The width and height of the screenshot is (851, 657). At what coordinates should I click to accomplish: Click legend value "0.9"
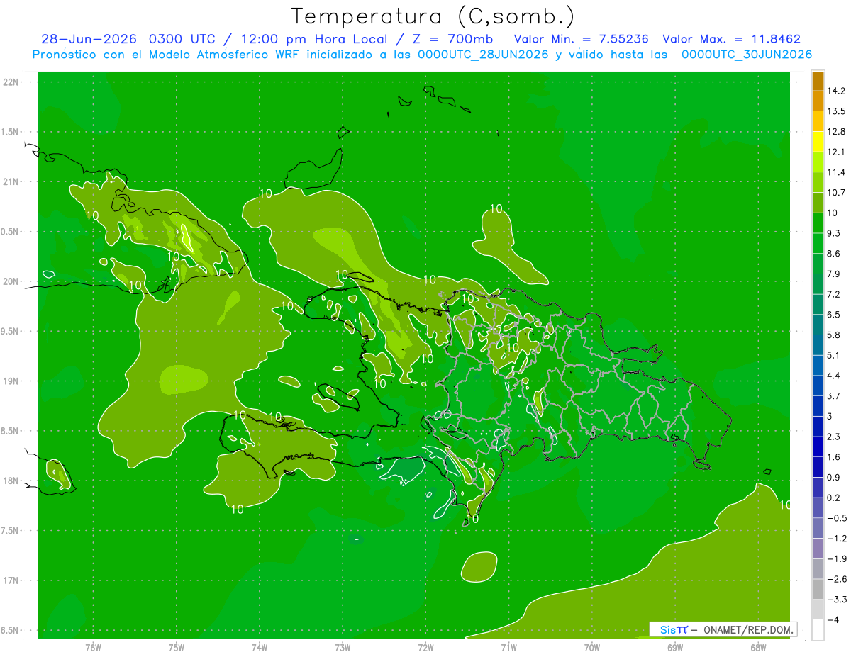coord(834,478)
